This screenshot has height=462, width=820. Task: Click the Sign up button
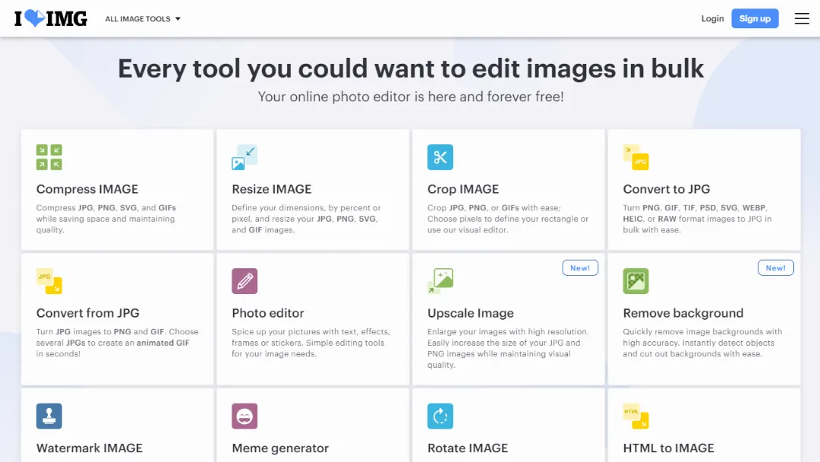[x=755, y=18]
